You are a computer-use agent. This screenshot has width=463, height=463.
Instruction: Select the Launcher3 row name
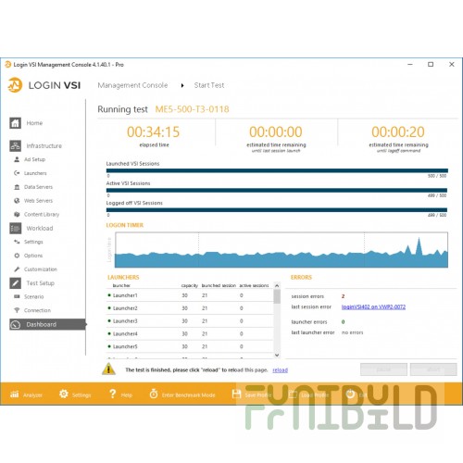click(x=125, y=321)
